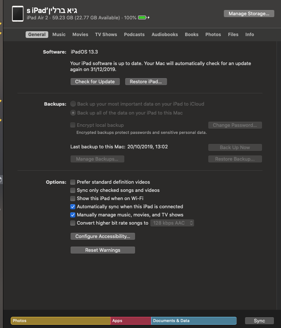Enable Sync only checked songs and videos
281x328 pixels.
pos(73,190)
